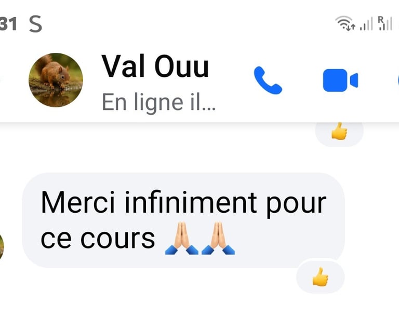Tap the clock time in the status bar
Image resolution: width=399 pixels, height=319 pixels.
click(x=8, y=24)
